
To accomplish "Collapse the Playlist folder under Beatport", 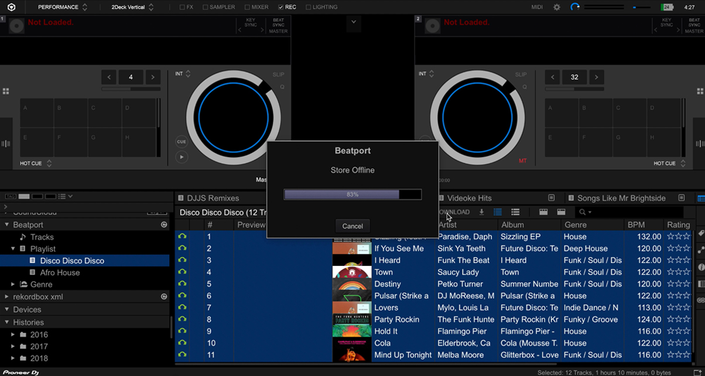I will tap(13, 249).
